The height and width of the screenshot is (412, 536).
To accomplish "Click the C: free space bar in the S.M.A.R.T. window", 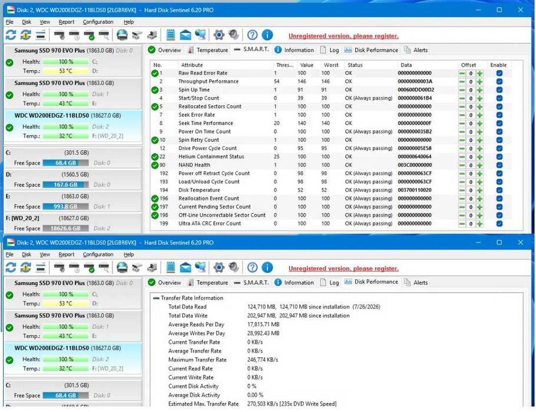I will (65, 163).
